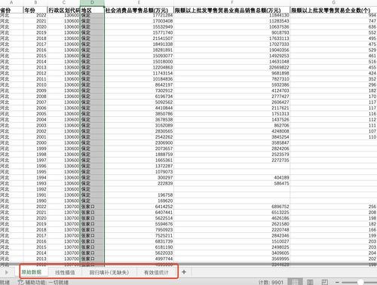Screen dimensions: 377x285
Task: Click the zoom out minus button
Action: tap(337, 282)
